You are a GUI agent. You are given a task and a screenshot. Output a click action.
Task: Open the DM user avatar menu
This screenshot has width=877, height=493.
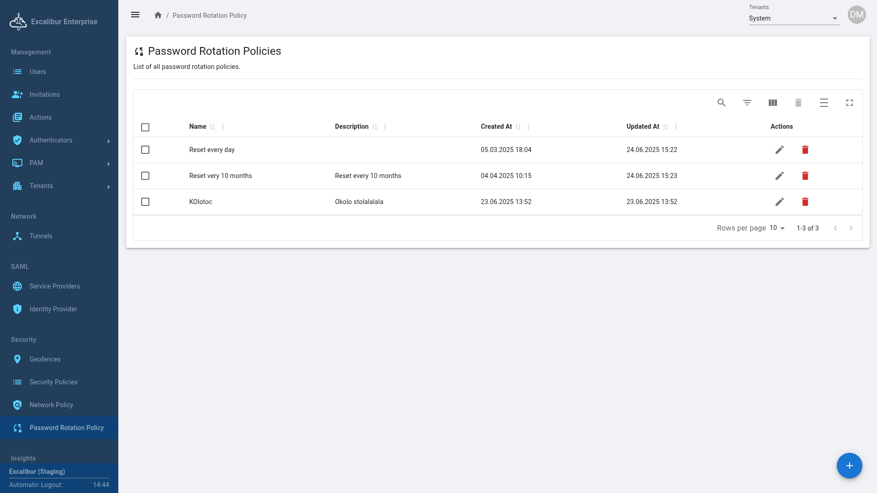click(x=856, y=15)
